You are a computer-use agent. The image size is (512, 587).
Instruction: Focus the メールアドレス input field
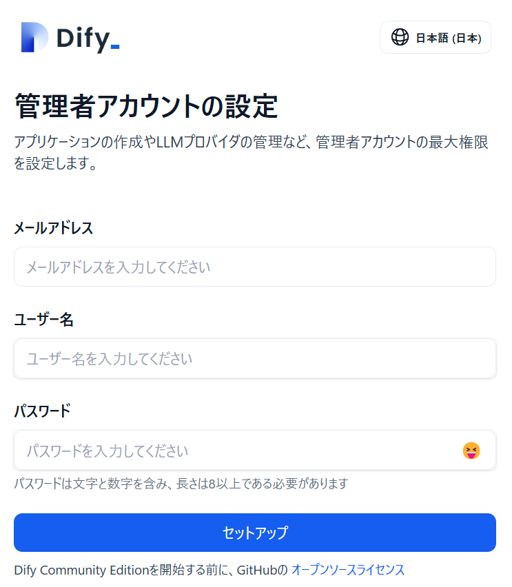pos(255,267)
